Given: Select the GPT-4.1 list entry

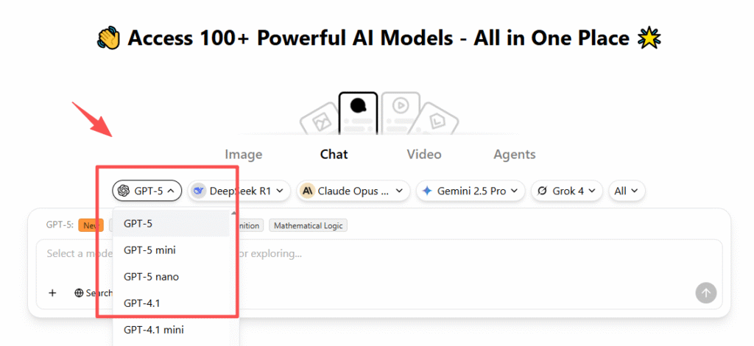Looking at the screenshot, I should click(171, 303).
